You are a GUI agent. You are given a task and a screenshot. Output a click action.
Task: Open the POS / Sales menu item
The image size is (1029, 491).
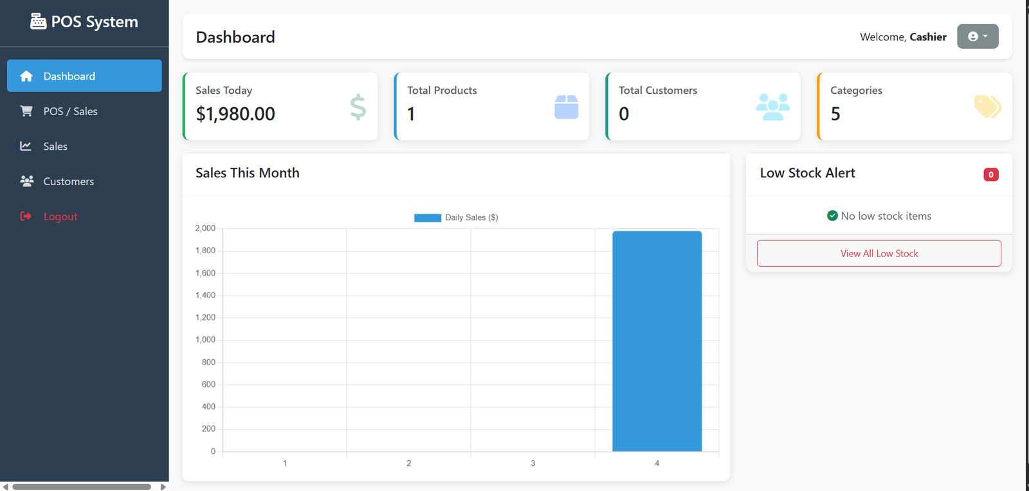tap(70, 111)
